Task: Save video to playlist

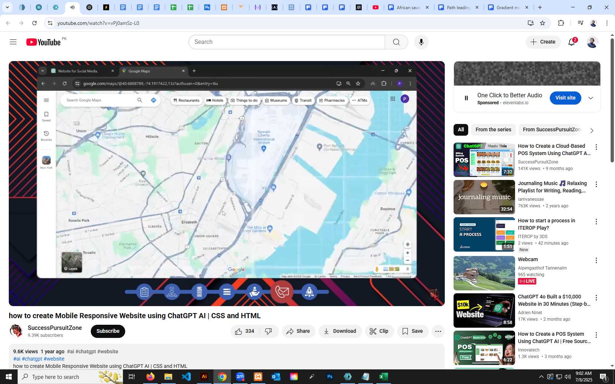Action: tap(413, 331)
